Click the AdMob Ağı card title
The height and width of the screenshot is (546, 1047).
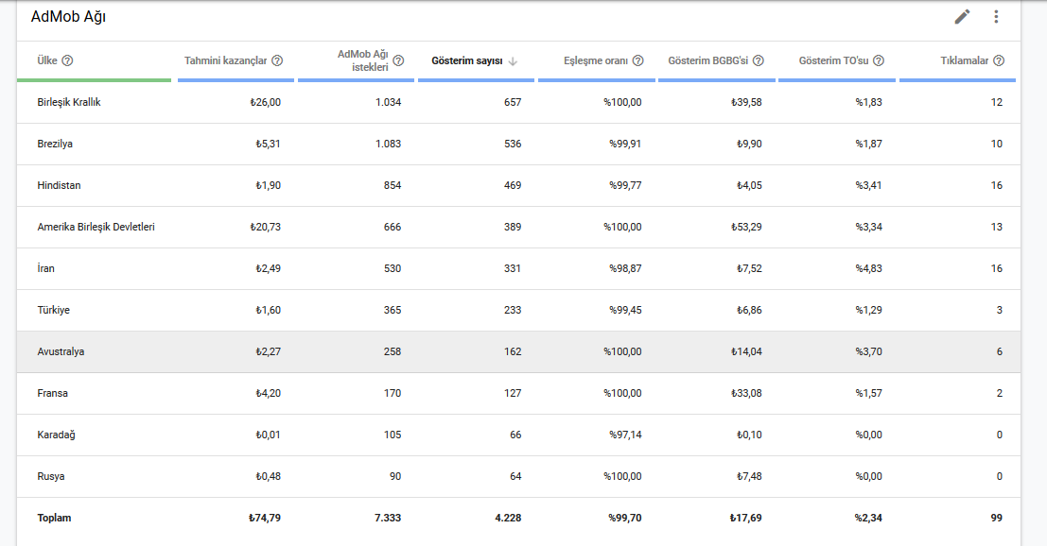68,17
